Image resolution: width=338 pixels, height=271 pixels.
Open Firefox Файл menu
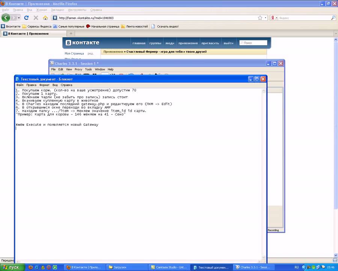(x=5, y=10)
